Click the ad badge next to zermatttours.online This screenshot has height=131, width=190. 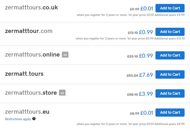65,55
